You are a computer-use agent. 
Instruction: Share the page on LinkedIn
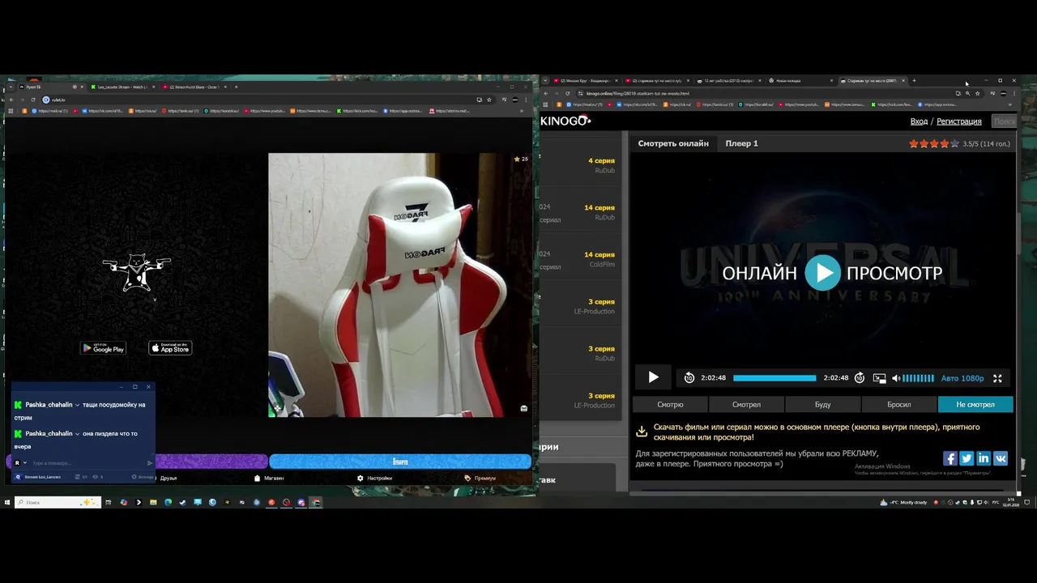pos(984,458)
